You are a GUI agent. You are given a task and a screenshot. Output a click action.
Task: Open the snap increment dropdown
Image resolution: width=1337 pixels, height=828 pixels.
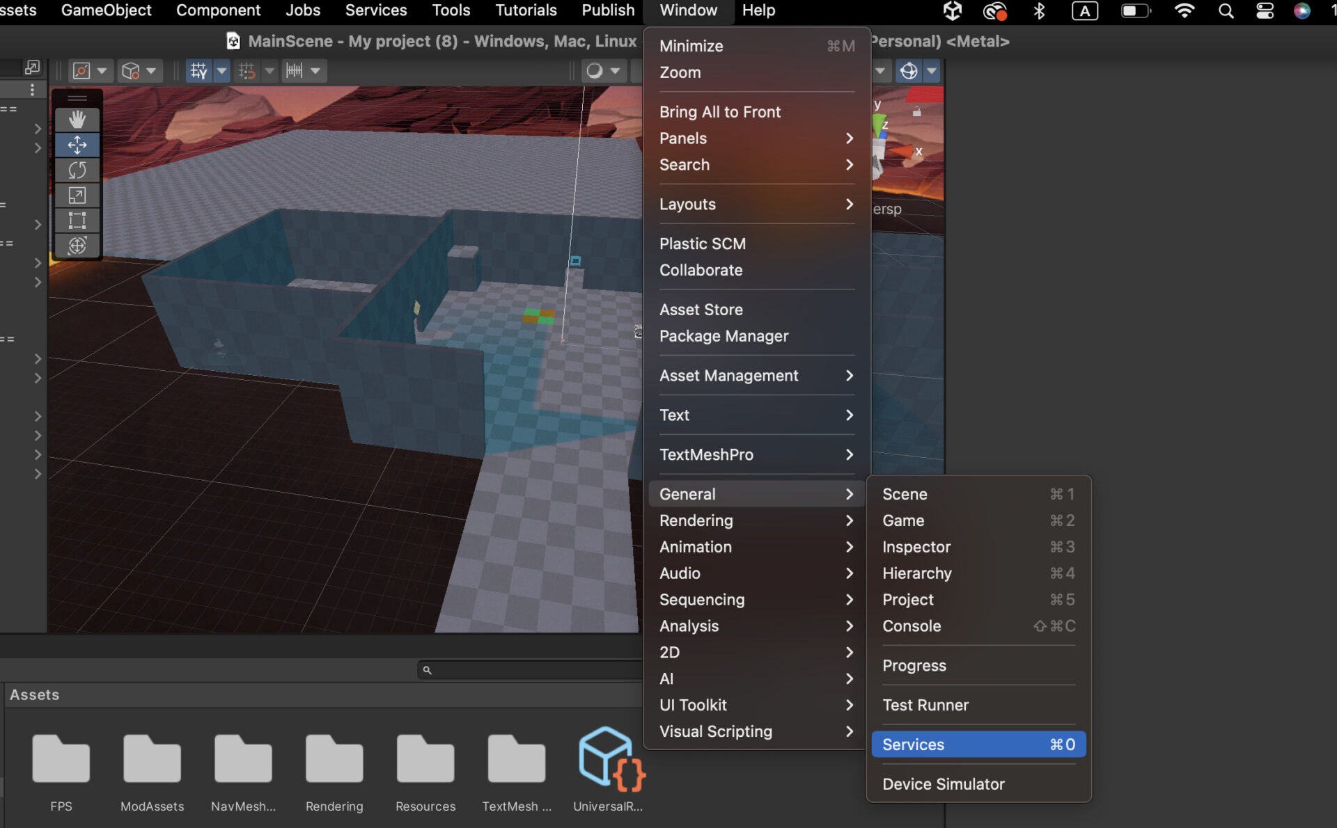(x=315, y=70)
